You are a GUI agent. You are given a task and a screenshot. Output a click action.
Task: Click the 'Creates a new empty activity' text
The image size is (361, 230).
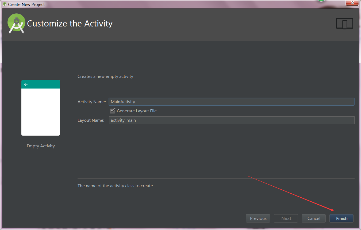[105, 76]
